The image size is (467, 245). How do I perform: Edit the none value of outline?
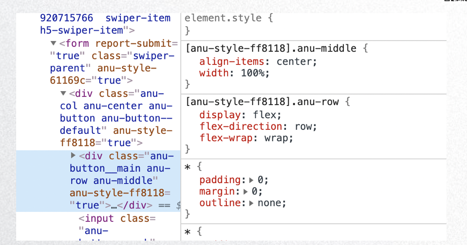pos(269,204)
